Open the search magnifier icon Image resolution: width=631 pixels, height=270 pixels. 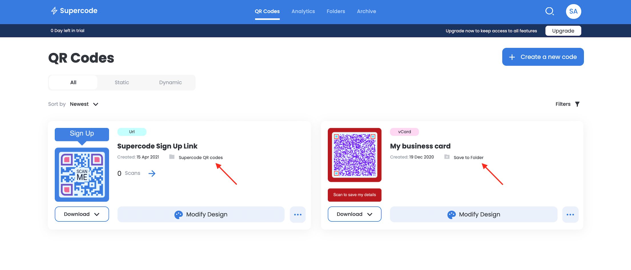(x=549, y=11)
